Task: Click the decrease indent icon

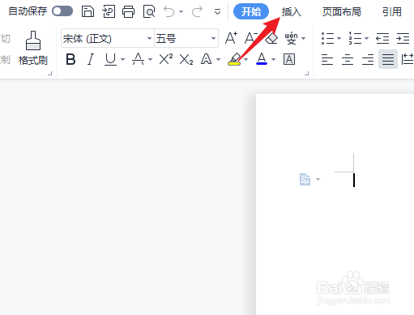Action: [382, 38]
